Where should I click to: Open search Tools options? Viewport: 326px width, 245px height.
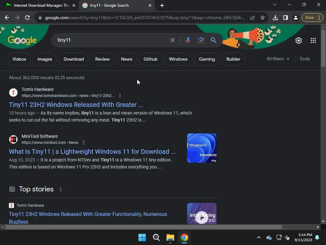(304, 59)
